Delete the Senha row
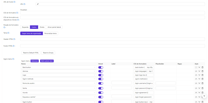The height and width of the screenshot is (103, 208). click(203, 88)
